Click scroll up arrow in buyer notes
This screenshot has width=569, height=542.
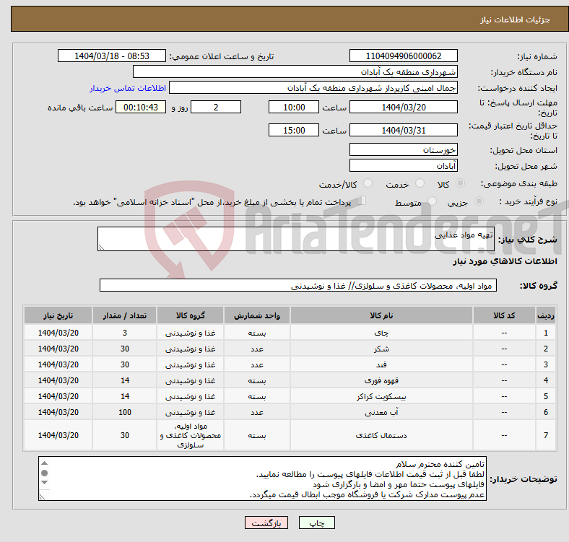tap(44, 463)
